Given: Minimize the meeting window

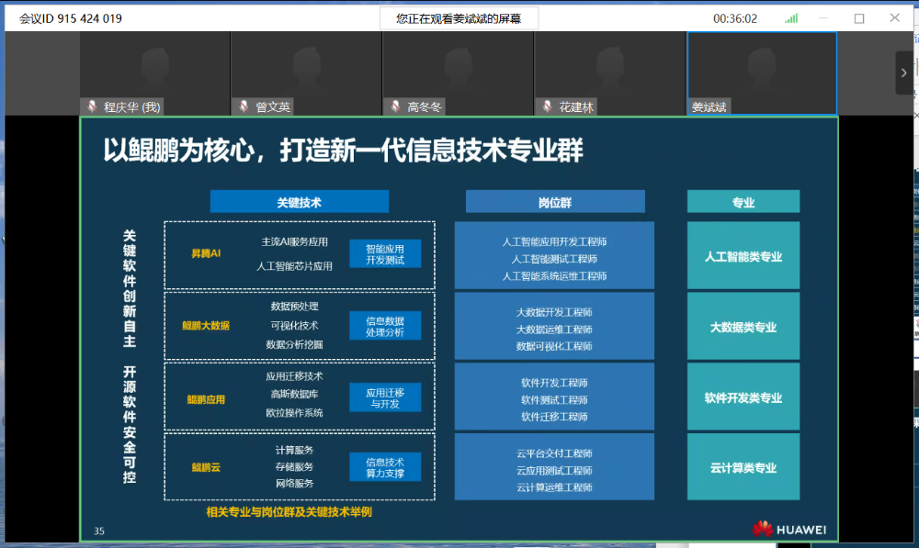Looking at the screenshot, I should click(823, 18).
